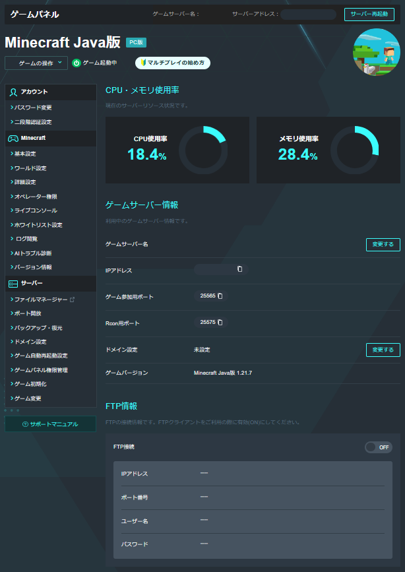This screenshot has width=405, height=572.
Task: Open ログ閲覧
Action: pos(26,239)
